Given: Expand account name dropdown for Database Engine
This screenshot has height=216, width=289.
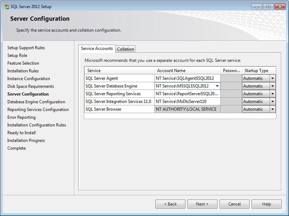Looking at the screenshot, I should pyautogui.click(x=217, y=86).
